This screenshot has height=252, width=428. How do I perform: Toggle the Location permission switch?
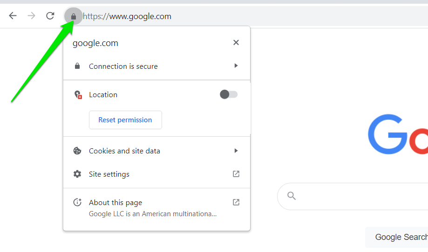click(x=229, y=94)
